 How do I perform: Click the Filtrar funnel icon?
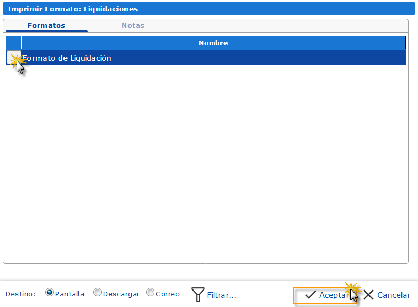(198, 294)
